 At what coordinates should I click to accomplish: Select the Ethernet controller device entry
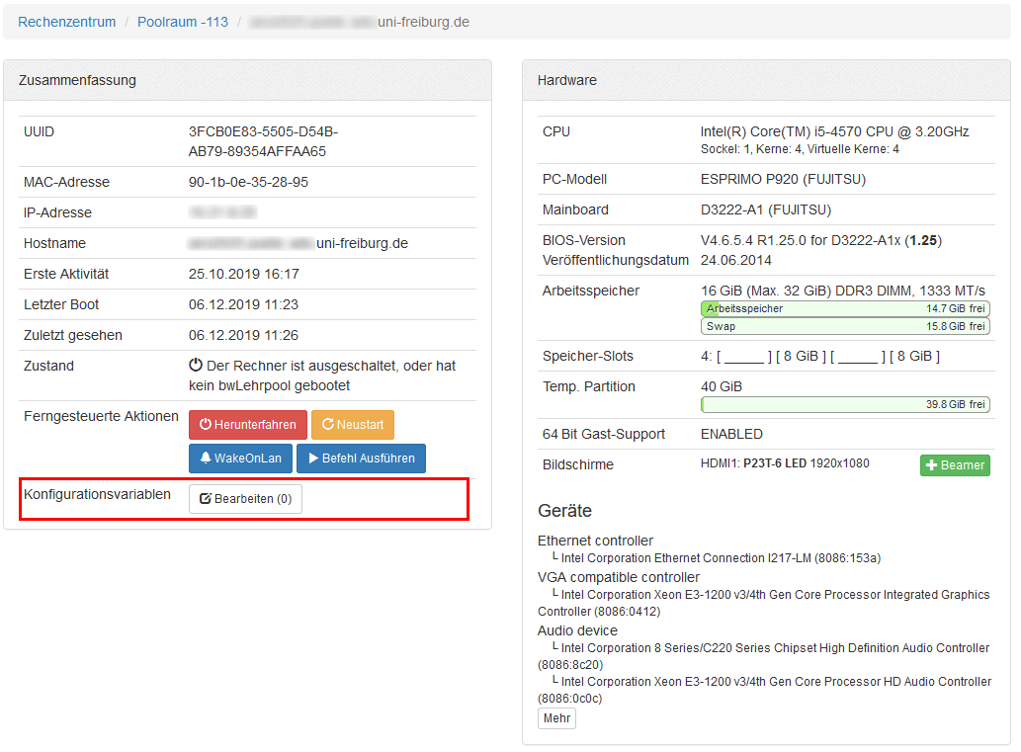point(595,541)
